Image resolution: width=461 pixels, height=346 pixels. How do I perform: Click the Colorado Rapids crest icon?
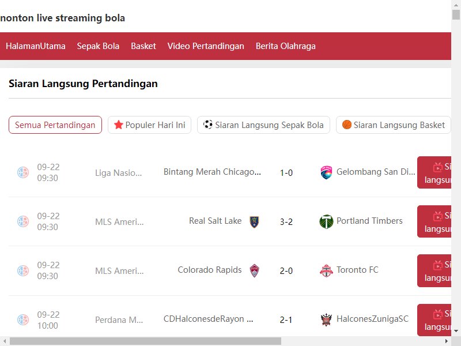pos(254,270)
